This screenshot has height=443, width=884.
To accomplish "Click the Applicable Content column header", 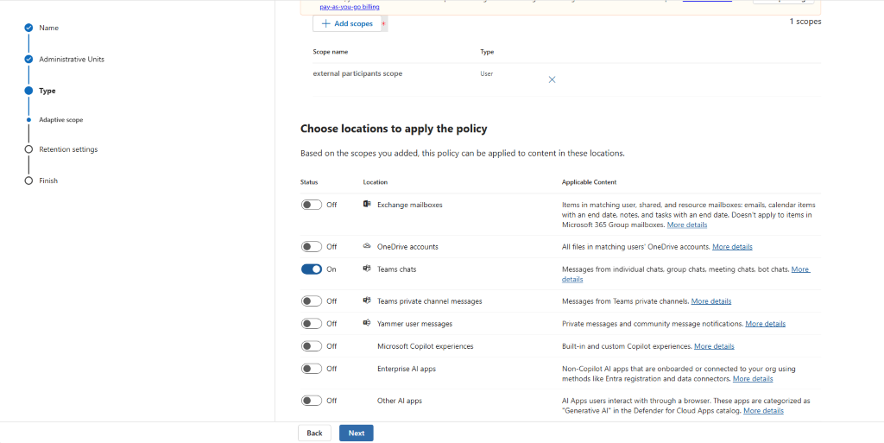I will coord(589,182).
